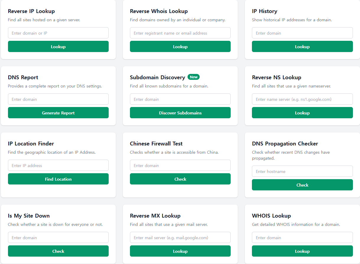Click Check button in DNS Propagation Checker card
Viewport: 360px width, 264px height.
click(x=302, y=185)
